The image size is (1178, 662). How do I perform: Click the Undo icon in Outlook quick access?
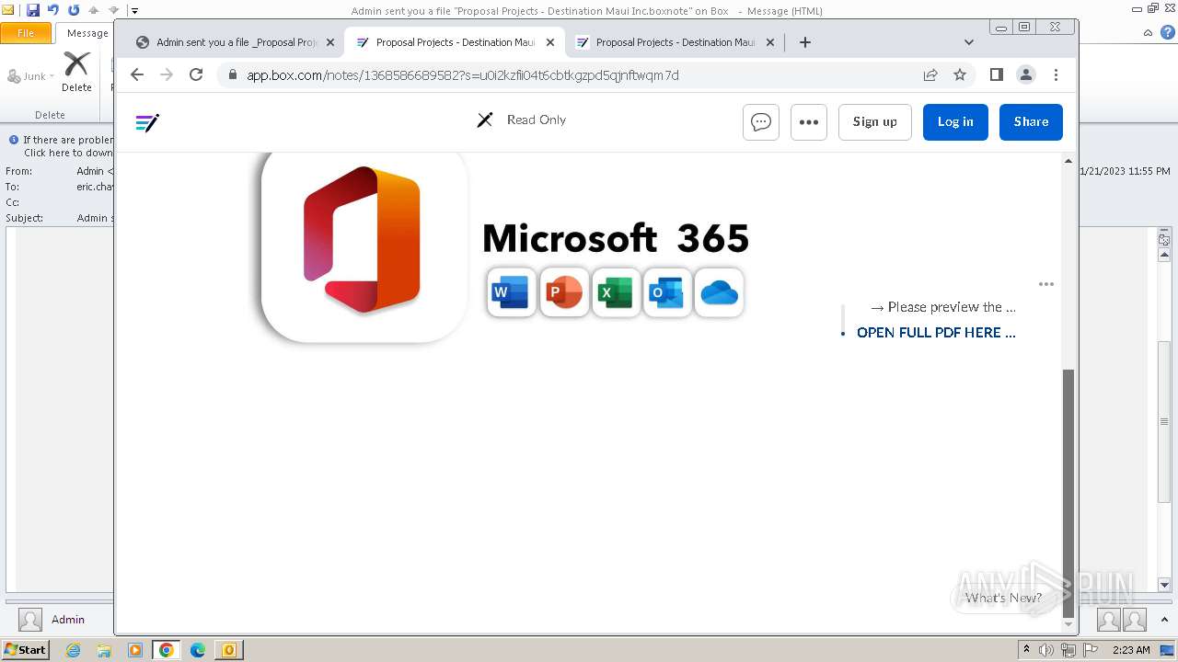[x=53, y=10]
